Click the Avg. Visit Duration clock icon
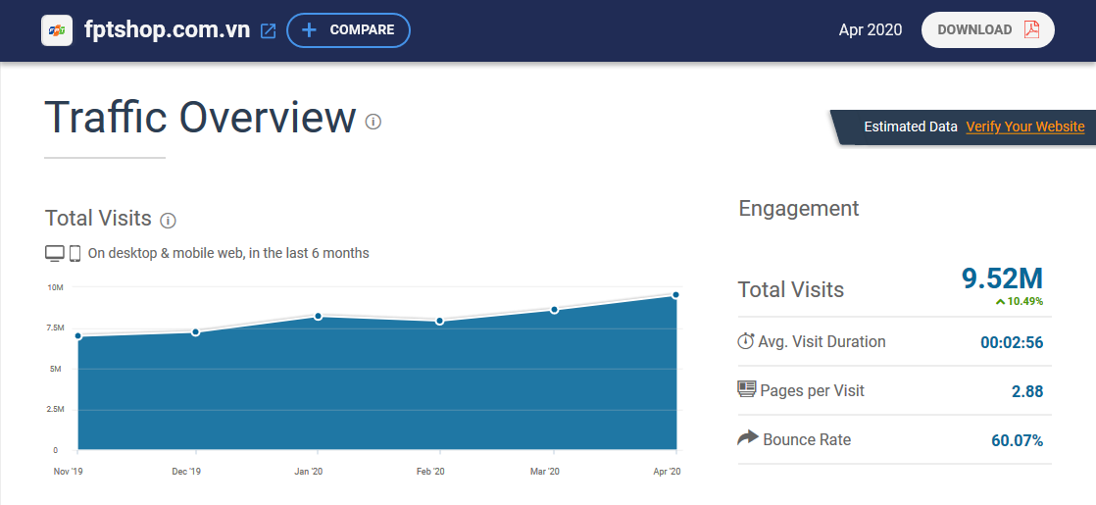The height and width of the screenshot is (505, 1096). [x=746, y=342]
